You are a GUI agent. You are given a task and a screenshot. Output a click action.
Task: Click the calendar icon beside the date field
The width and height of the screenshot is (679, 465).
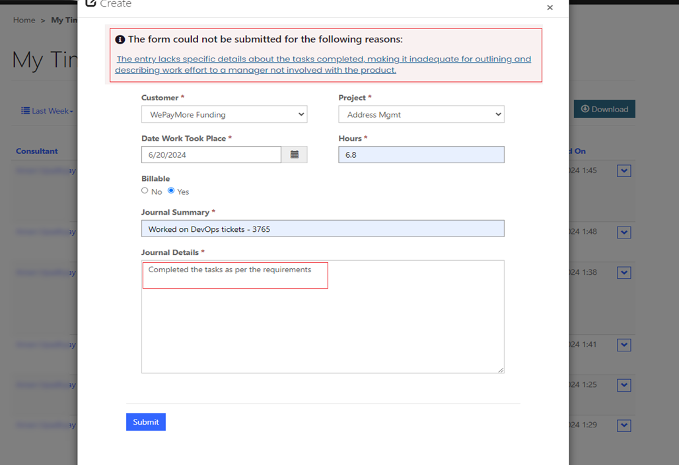coord(295,155)
